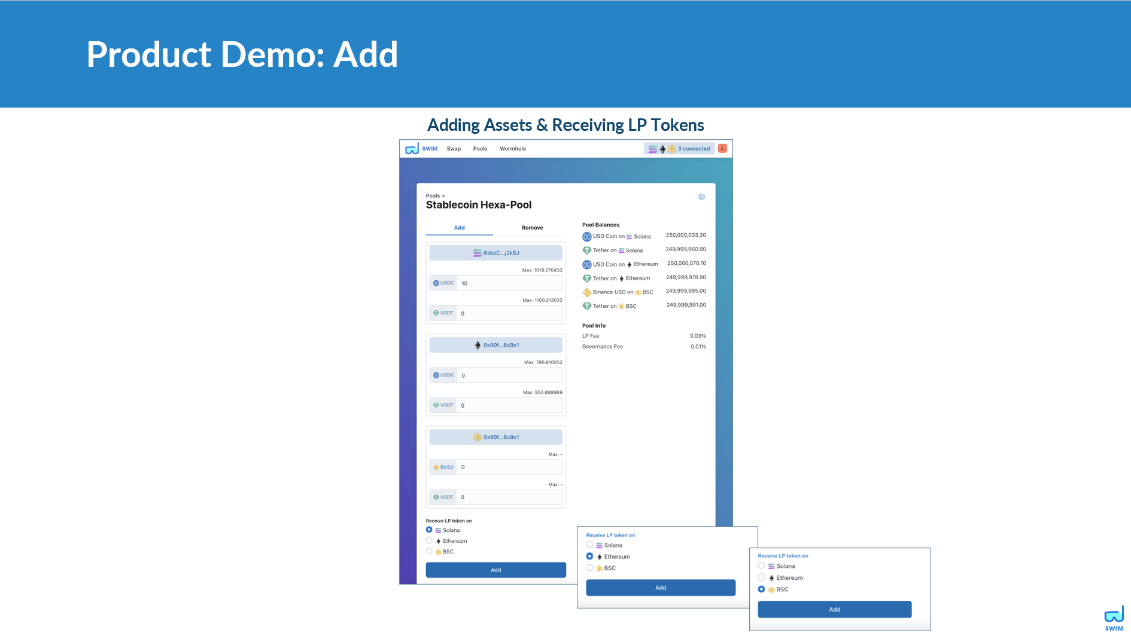Click the Pools breadcrumb link
Image resolution: width=1131 pixels, height=636 pixels.
coord(433,195)
